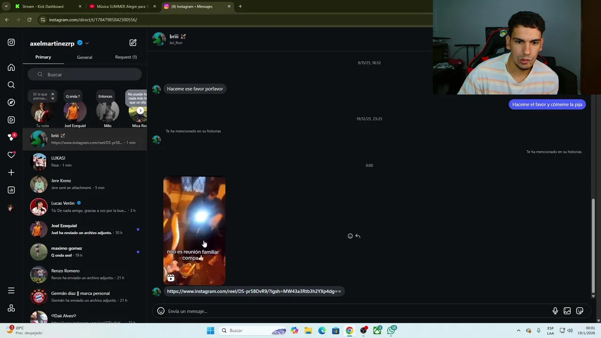Open Lucas Verón conversation
Viewport: 601px width, 338px height.
coord(85,207)
